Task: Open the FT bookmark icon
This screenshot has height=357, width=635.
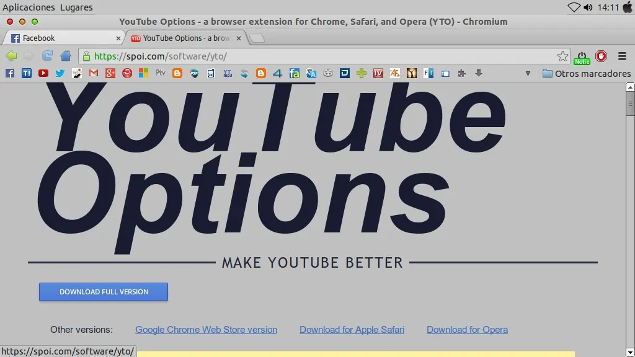Action: pyautogui.click(x=429, y=73)
